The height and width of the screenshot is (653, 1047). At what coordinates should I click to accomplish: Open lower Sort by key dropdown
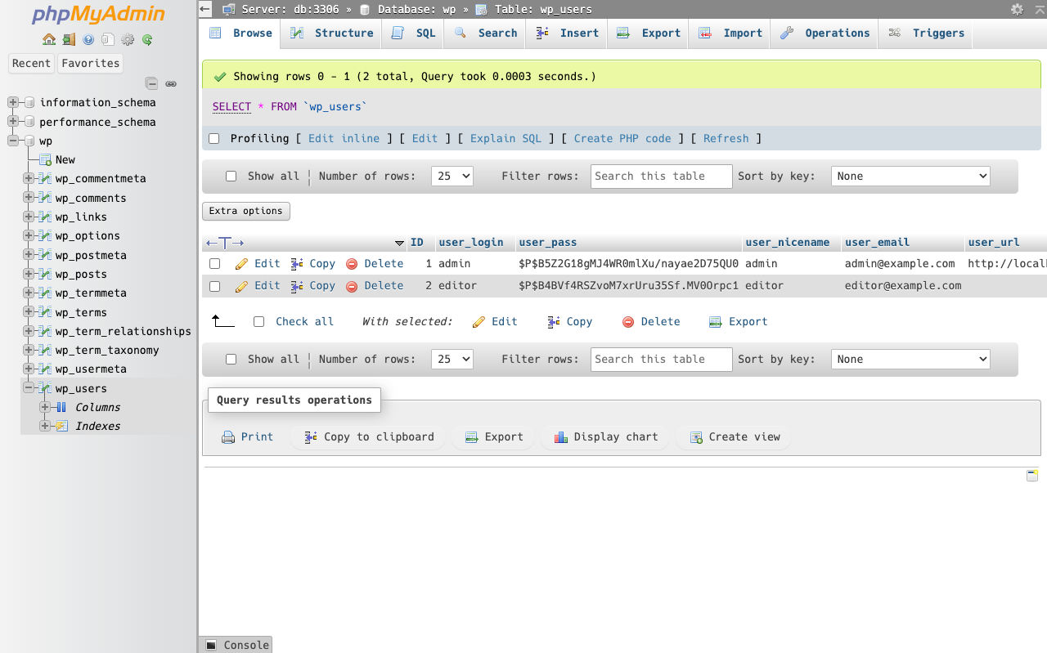click(910, 360)
